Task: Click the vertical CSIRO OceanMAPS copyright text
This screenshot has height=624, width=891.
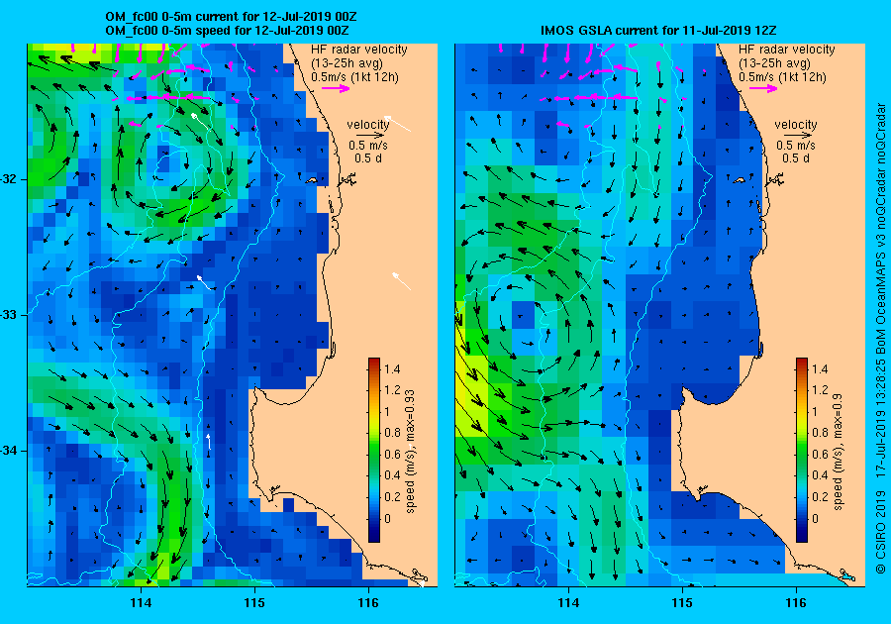Action: point(881,338)
